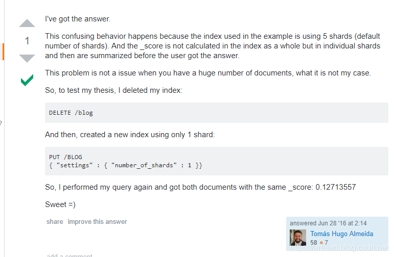Viewport: 394px width, 257px height.
Task: Click the bronze badge dot beside 7
Action: pyautogui.click(x=321, y=243)
